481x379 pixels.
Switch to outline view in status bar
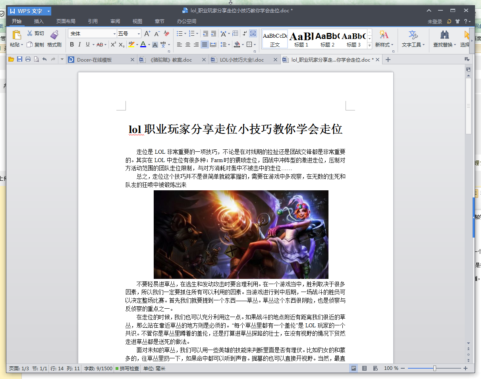(364, 369)
